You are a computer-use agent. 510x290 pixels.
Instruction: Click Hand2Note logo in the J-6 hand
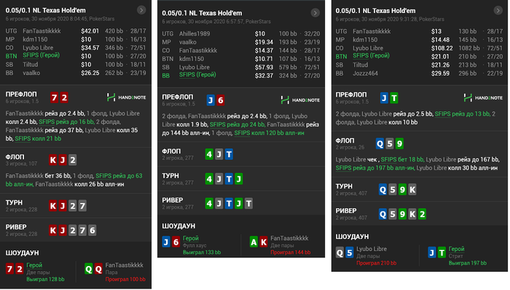pos(300,100)
